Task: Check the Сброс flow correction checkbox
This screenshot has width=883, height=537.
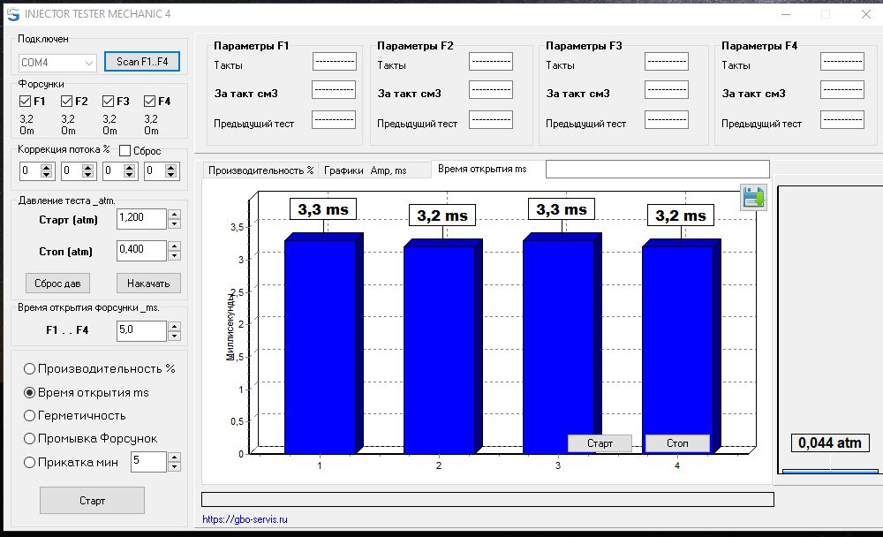Action: pos(125,151)
